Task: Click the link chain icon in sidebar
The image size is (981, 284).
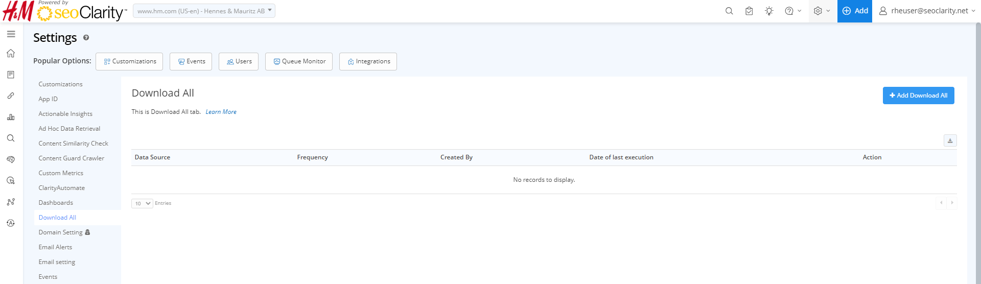Action: pos(11,96)
